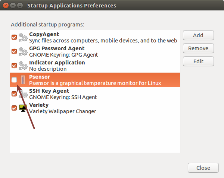Open the Edit dialog button
Image resolution: width=224 pixels, height=178 pixels.
(x=198, y=61)
